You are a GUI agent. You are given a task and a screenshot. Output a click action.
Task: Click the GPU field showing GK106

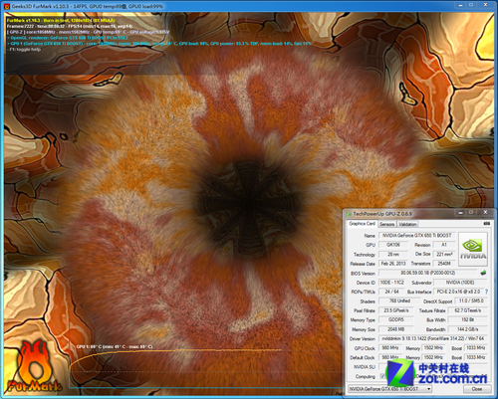pyautogui.click(x=393, y=245)
